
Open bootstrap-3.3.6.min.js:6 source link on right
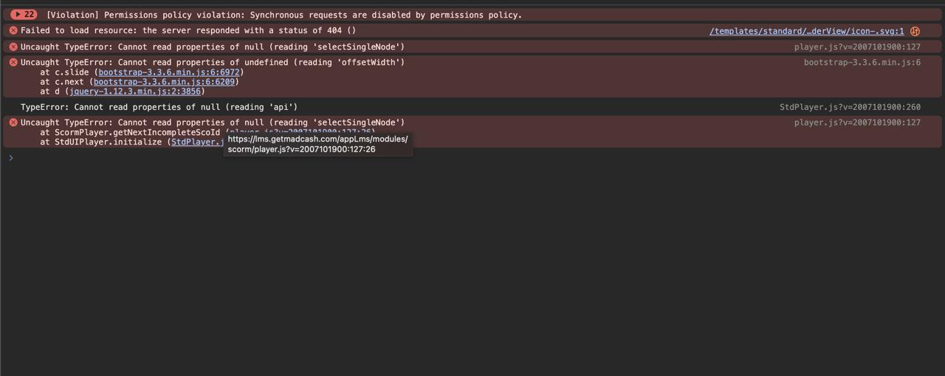(862, 63)
